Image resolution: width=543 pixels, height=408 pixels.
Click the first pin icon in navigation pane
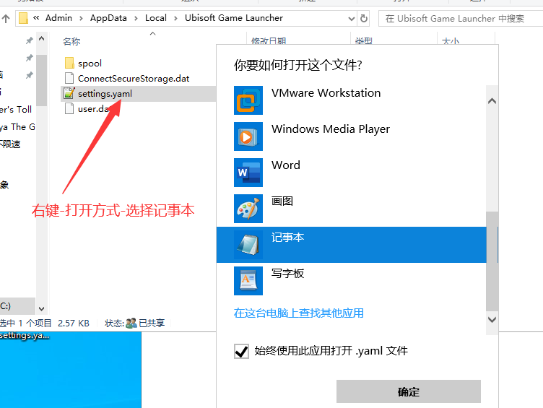[30, 40]
